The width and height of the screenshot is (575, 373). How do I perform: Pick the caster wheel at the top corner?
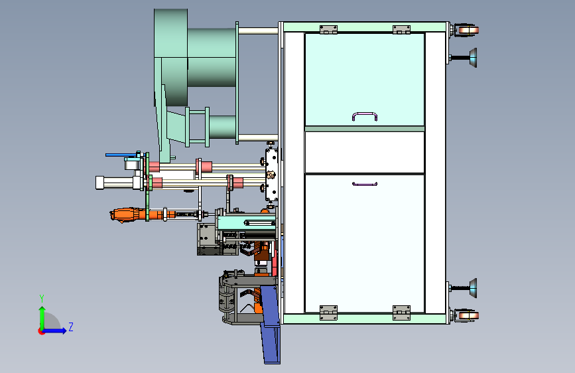click(x=466, y=30)
